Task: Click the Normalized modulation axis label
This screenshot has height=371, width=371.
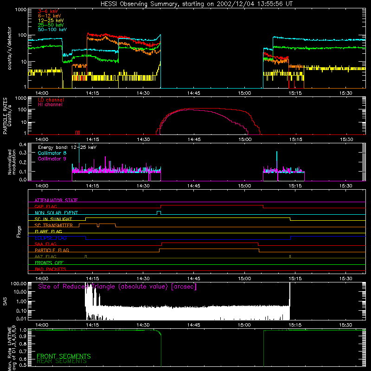Action: click(12, 162)
